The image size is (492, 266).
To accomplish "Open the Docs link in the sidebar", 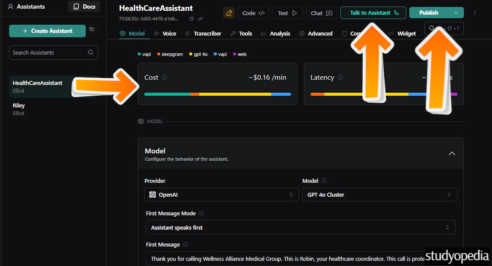I will click(x=84, y=6).
